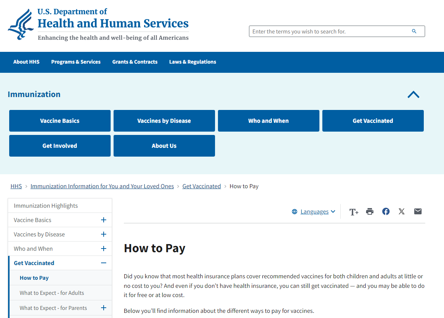
Task: Open the Languages dropdown
Action: 314,211
